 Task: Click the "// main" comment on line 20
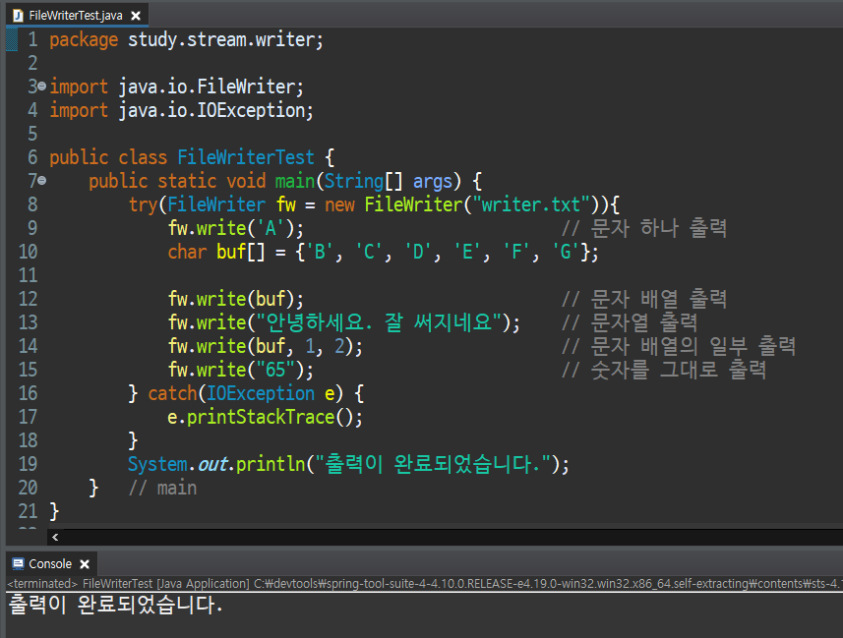click(x=162, y=488)
